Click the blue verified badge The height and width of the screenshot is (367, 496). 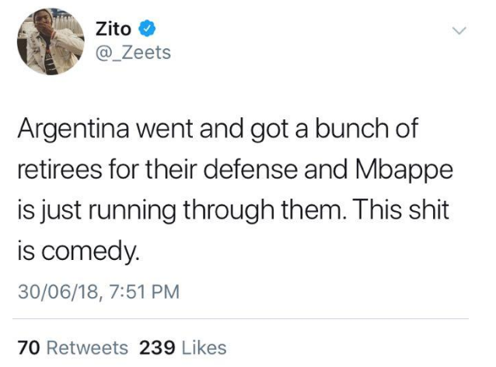[x=148, y=30]
